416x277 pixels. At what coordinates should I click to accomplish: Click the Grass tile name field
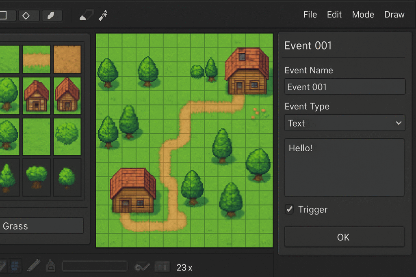tap(42, 226)
